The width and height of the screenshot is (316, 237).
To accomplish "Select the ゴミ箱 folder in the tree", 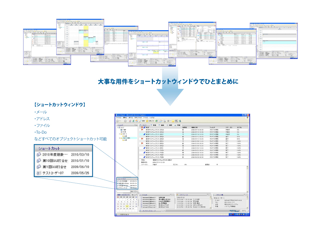I will 123,132.
